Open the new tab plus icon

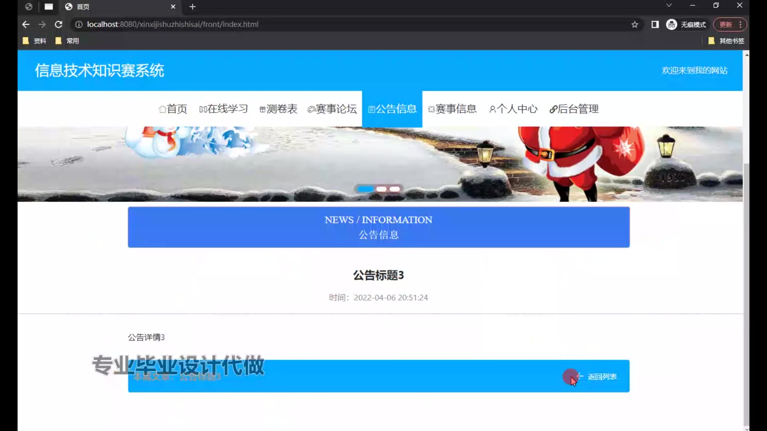[193, 7]
